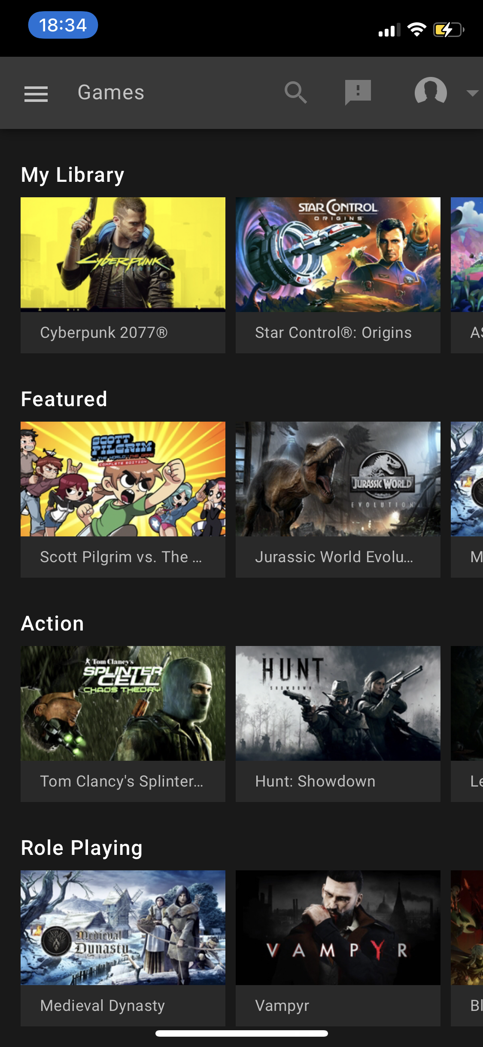Select Star Control: Origins cover image
Screen dimensions: 483x1047
pos(338,254)
